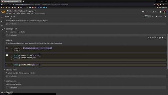Run the planets.index(8,6,9) cell
Image resolution: width=168 pixels, height=95 pixels.
point(7,64)
